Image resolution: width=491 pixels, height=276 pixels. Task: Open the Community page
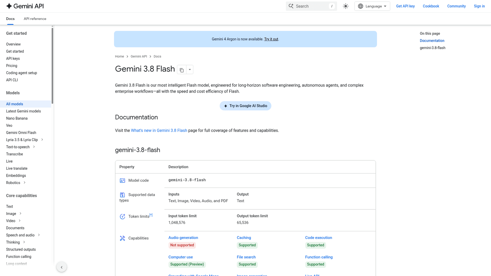click(x=456, y=6)
